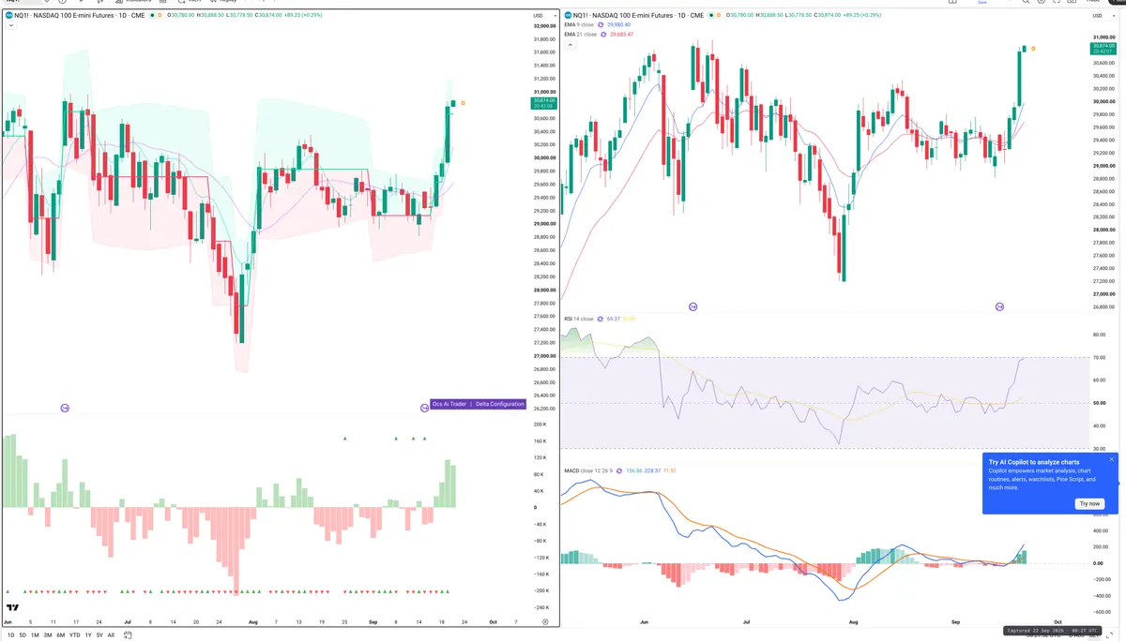The width and height of the screenshot is (1126, 641).
Task: Click orange dot beside last candle, left chart
Action: point(463,103)
